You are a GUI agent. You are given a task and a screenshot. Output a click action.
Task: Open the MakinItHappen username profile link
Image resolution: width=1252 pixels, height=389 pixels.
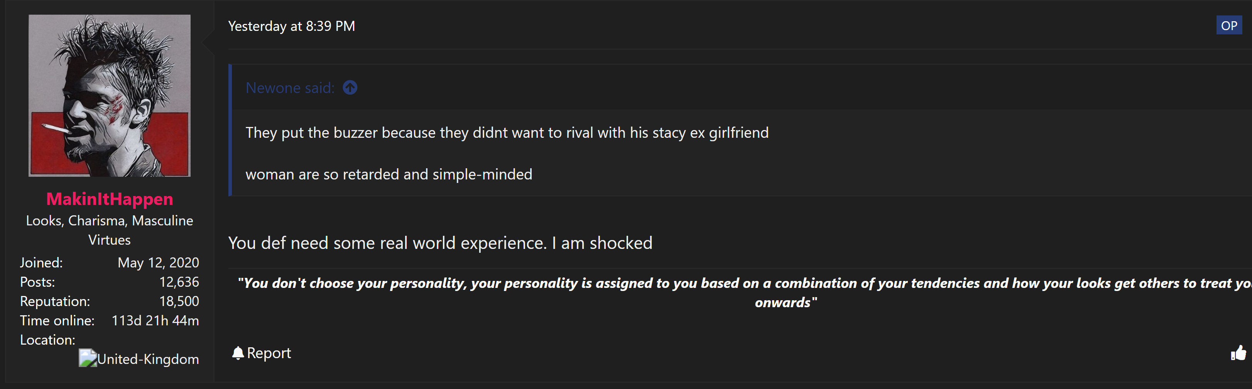click(109, 199)
